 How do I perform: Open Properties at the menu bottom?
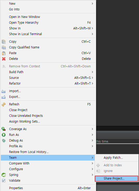(x=48, y=188)
